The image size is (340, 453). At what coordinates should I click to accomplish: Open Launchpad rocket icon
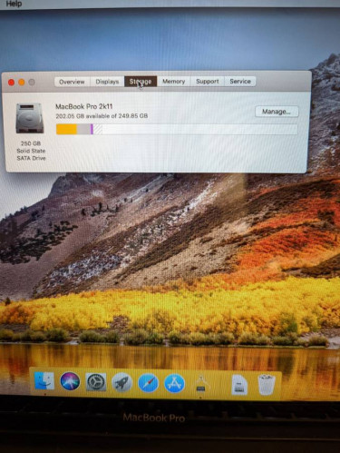pyautogui.click(x=121, y=382)
